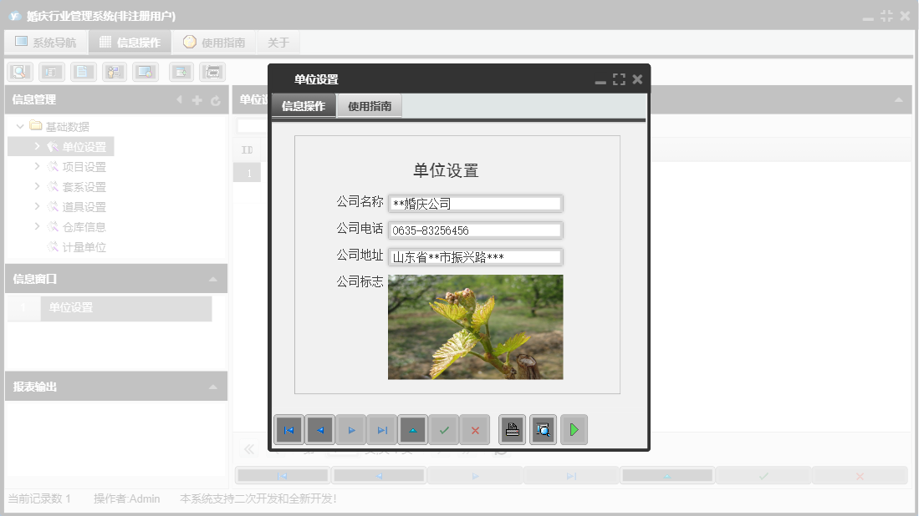Screen dimensions: 919x516
Task: Select 信息操作 tab inside 单位设置 dialog
Action: pos(303,106)
